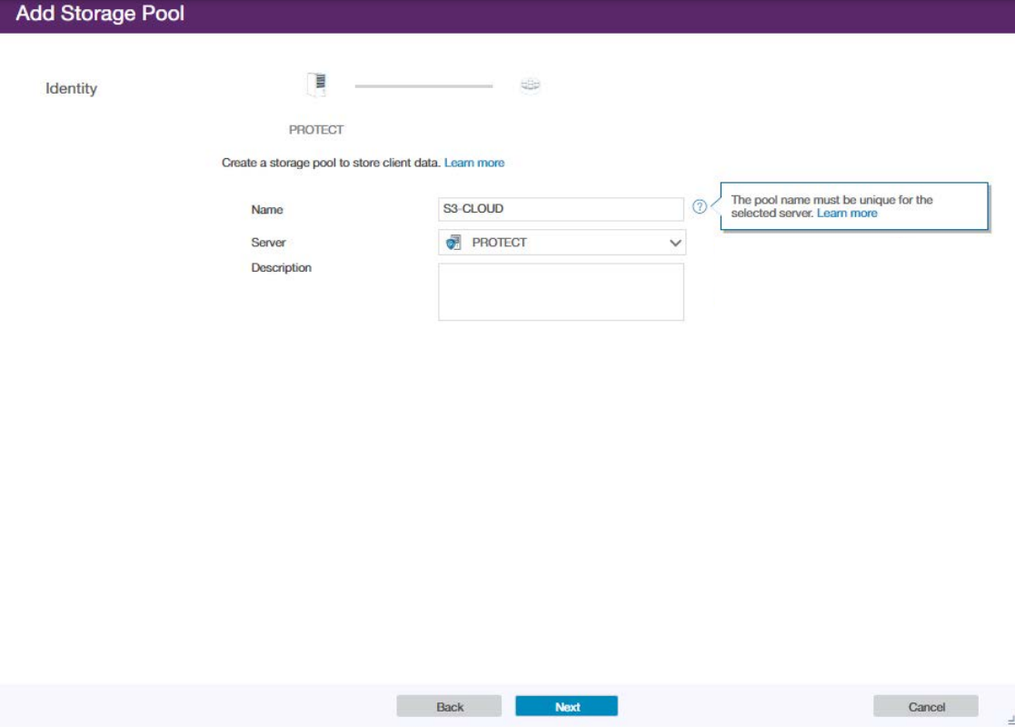Click inside the empty Description text area

(x=561, y=292)
